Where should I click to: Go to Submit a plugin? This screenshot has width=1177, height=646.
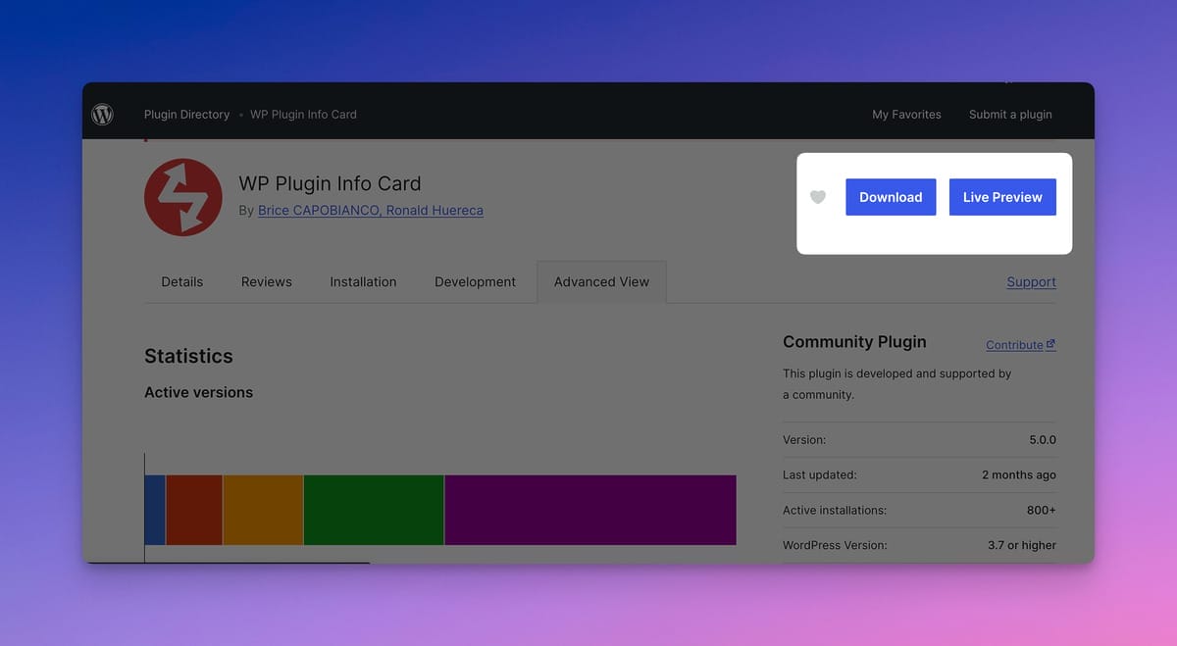[x=1010, y=115]
